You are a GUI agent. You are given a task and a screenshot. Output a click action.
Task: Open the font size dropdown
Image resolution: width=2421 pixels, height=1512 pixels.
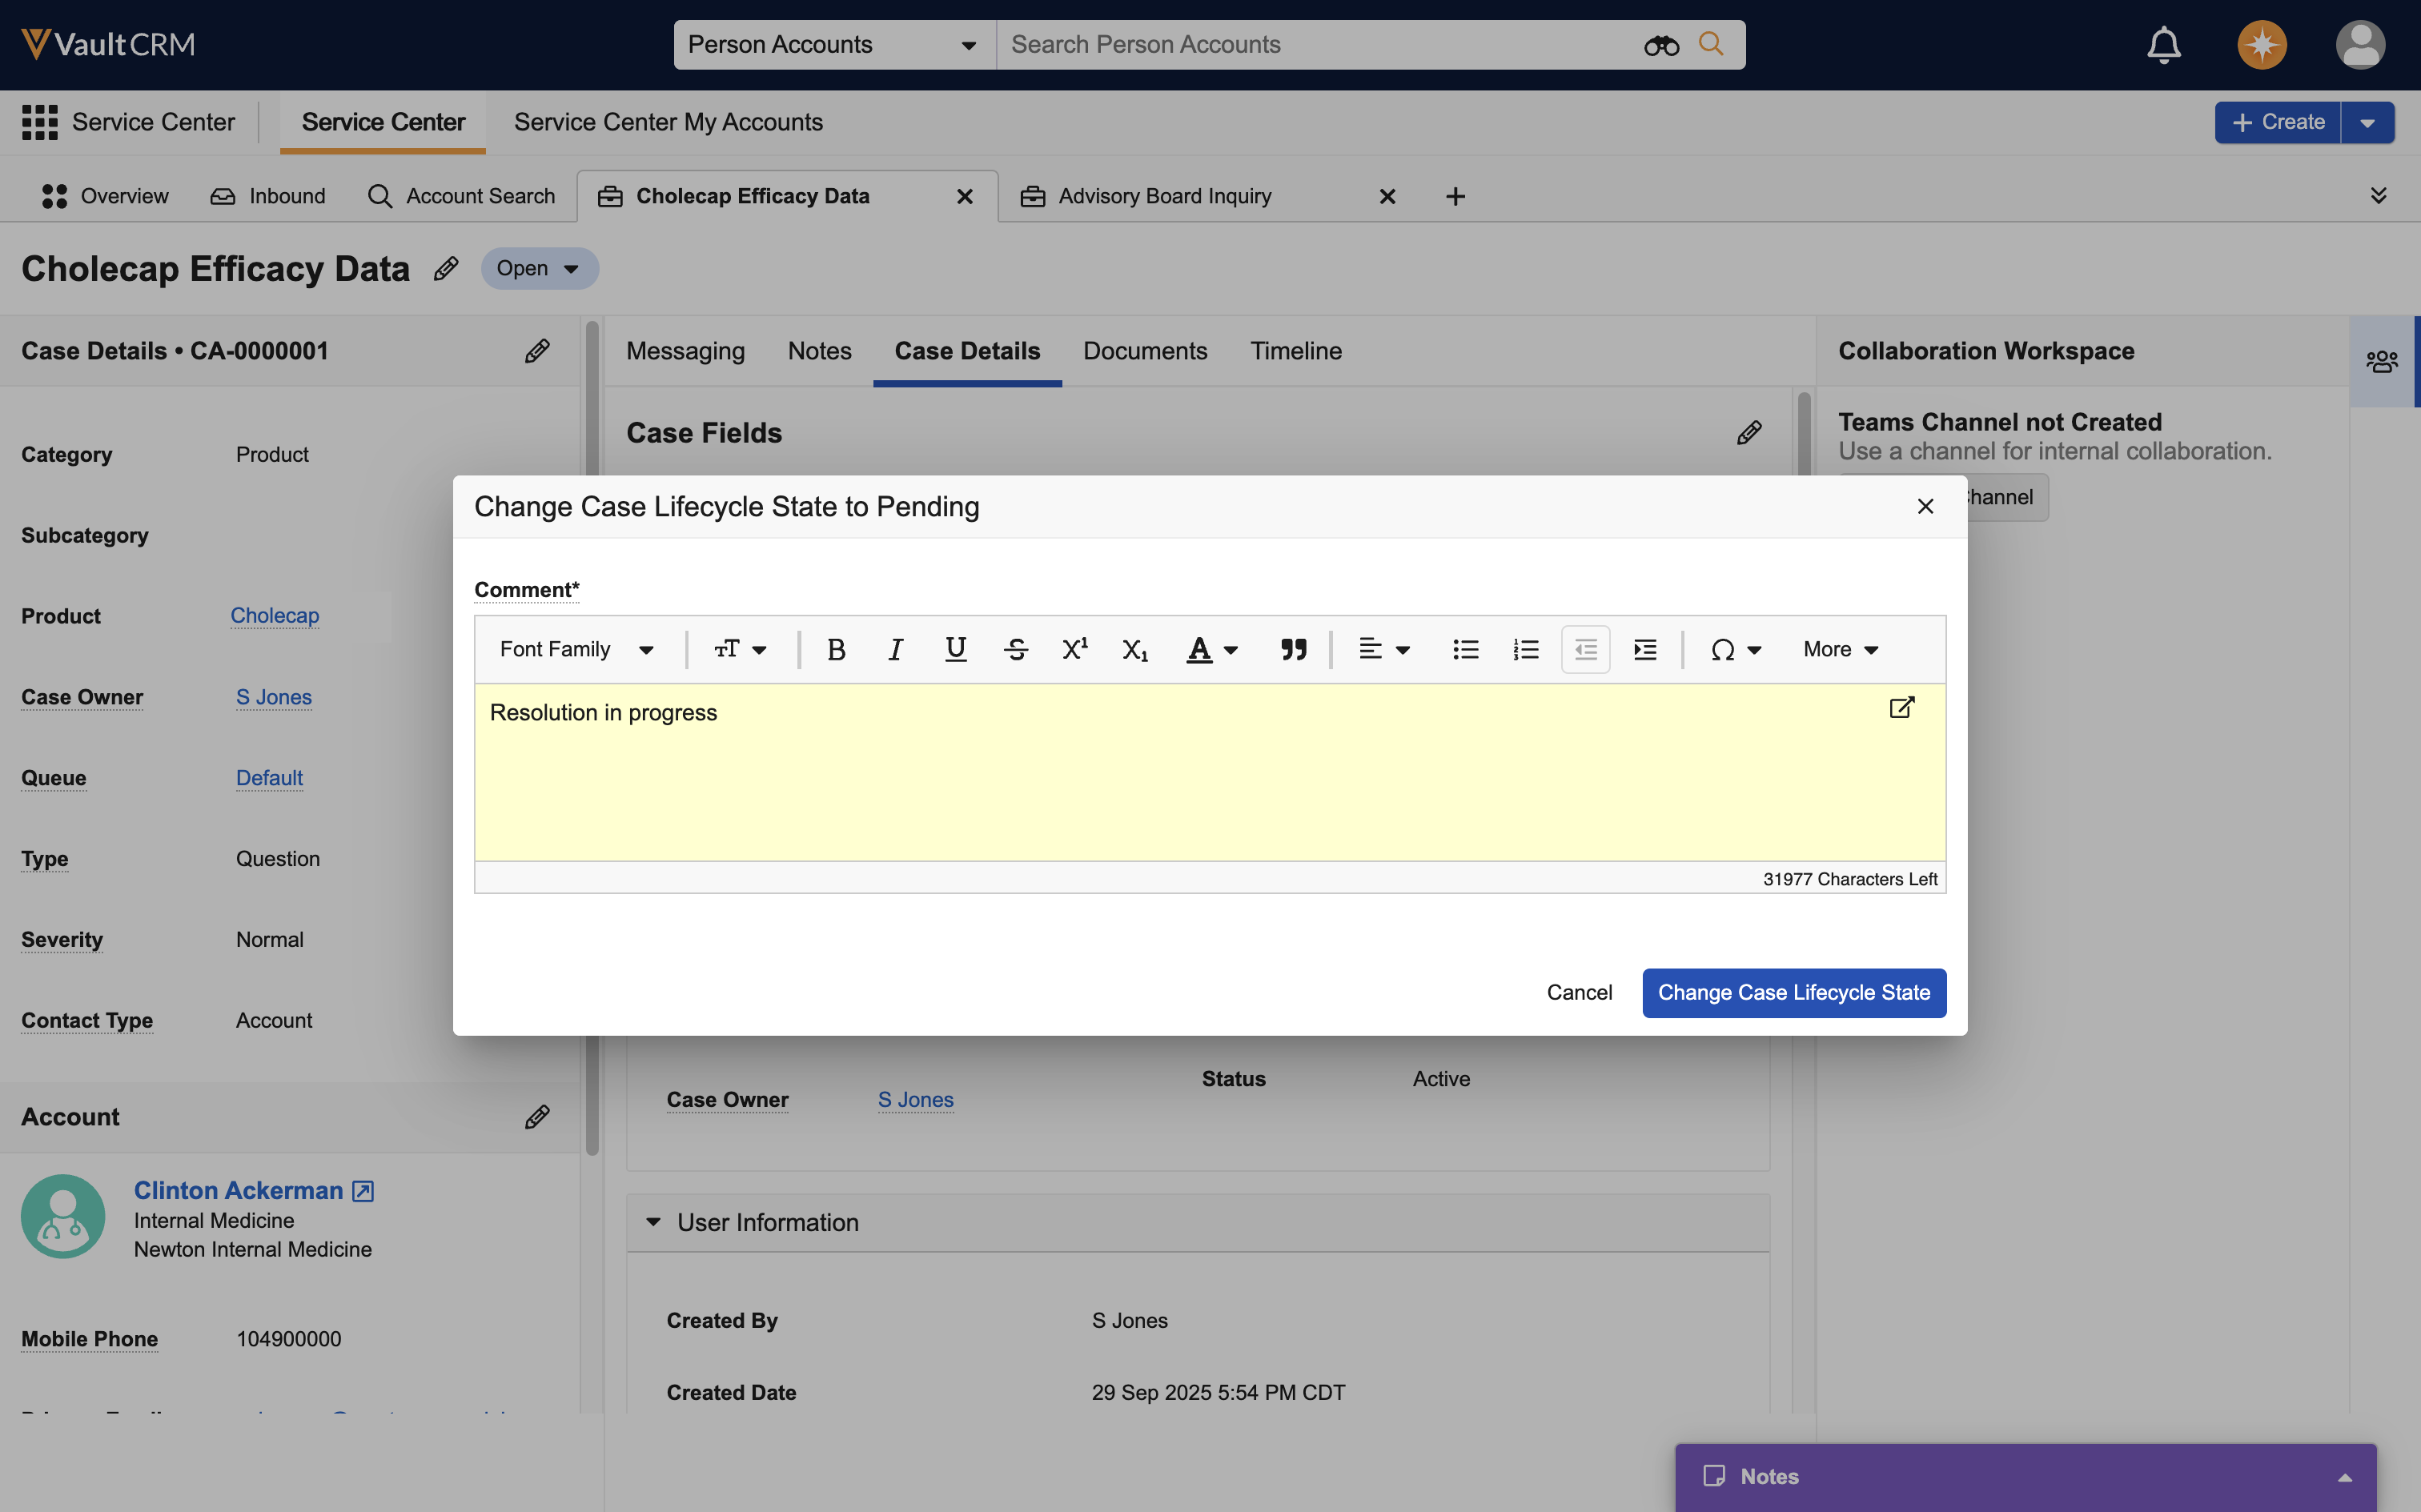point(740,650)
